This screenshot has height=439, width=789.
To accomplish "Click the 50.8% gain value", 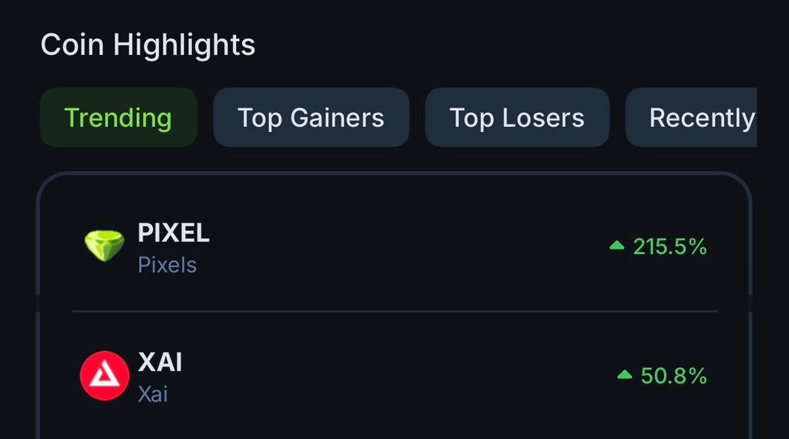I will click(x=673, y=376).
